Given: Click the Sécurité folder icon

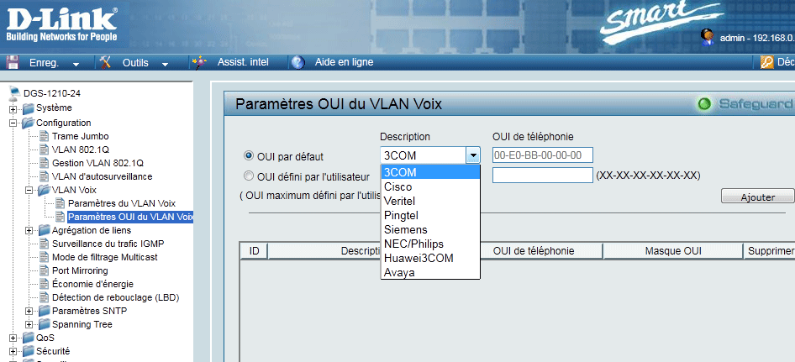Looking at the screenshot, I should [x=29, y=351].
